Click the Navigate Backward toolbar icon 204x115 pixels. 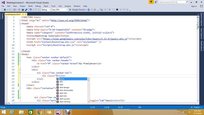point(5,10)
